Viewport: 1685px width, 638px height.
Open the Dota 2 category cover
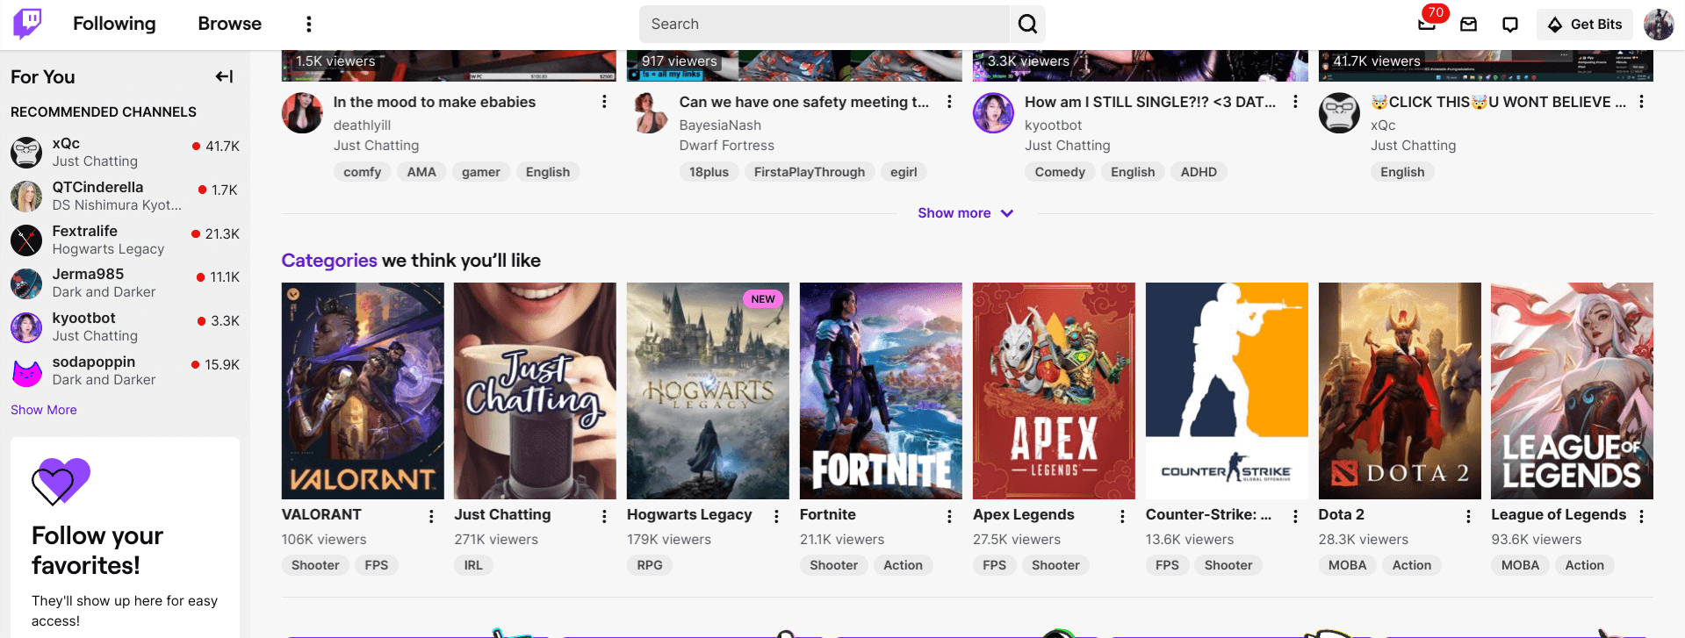[x=1400, y=391]
